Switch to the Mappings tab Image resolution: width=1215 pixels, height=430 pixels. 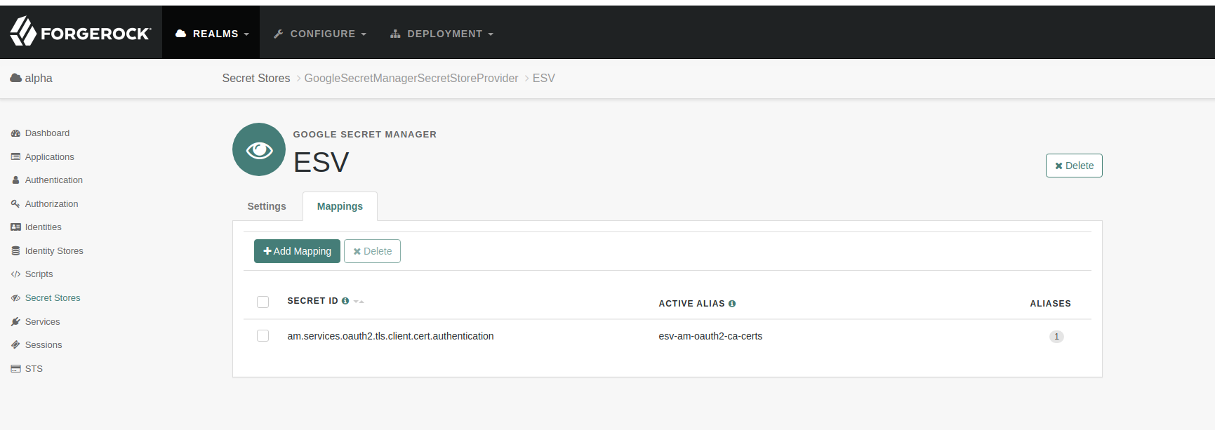(x=340, y=206)
